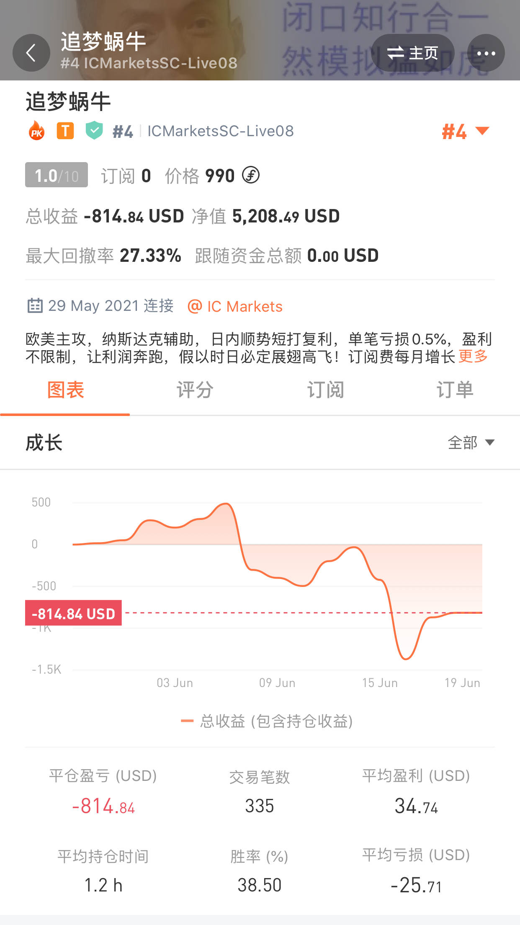Screen dimensions: 520x925
Task: Expand description with 更多 link
Action: click(x=473, y=357)
